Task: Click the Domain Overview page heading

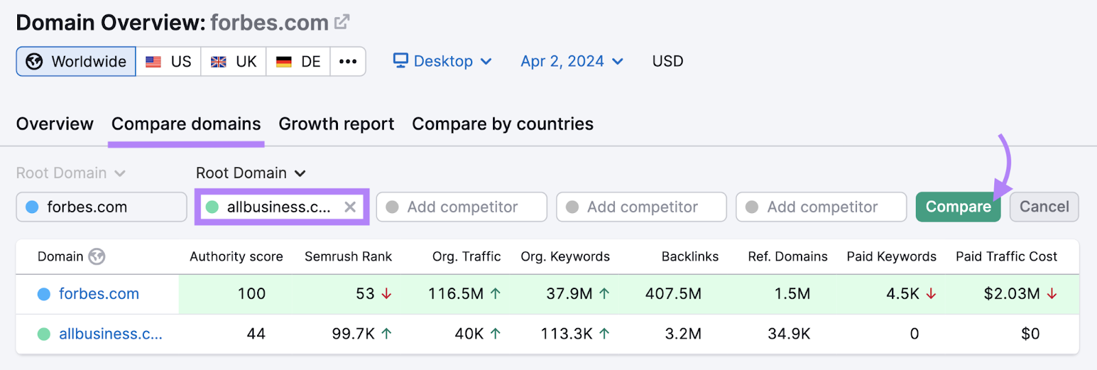Action: (172, 23)
